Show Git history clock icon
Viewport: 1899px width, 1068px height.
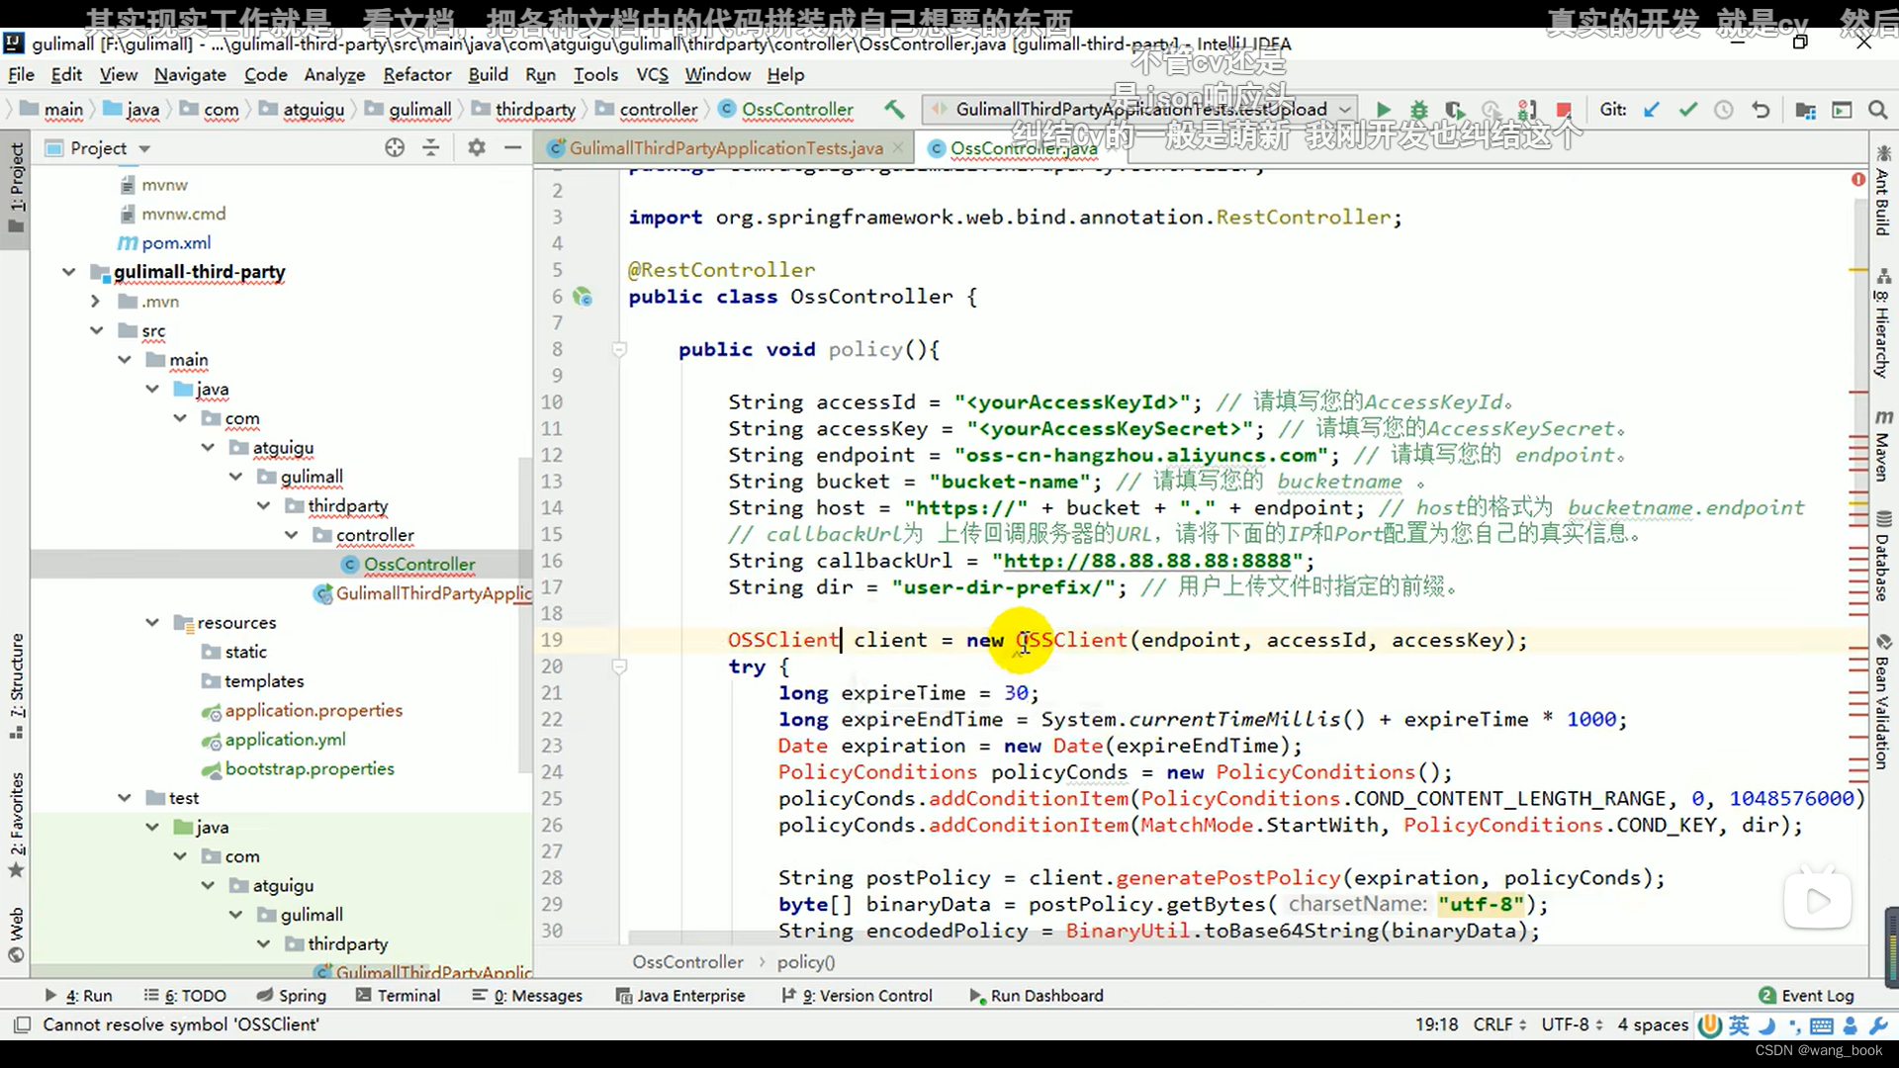[x=1724, y=110]
